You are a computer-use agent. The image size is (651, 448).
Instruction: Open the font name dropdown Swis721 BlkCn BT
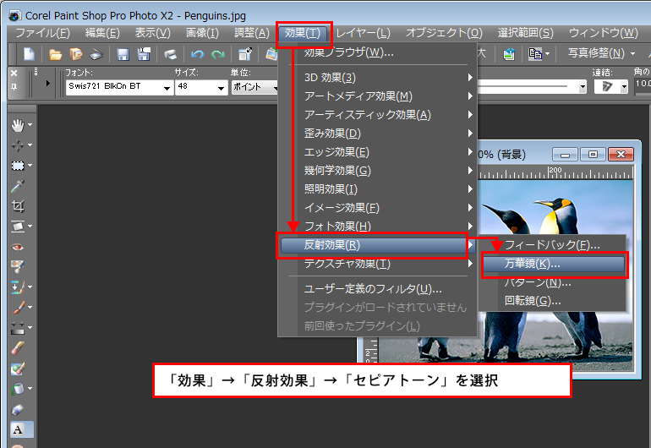167,88
